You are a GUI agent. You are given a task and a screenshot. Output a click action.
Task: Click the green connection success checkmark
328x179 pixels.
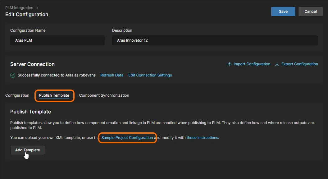click(x=13, y=75)
